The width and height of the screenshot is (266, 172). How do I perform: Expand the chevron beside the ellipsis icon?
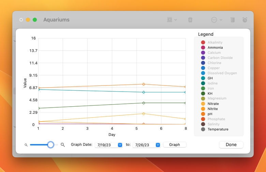(x=221, y=20)
